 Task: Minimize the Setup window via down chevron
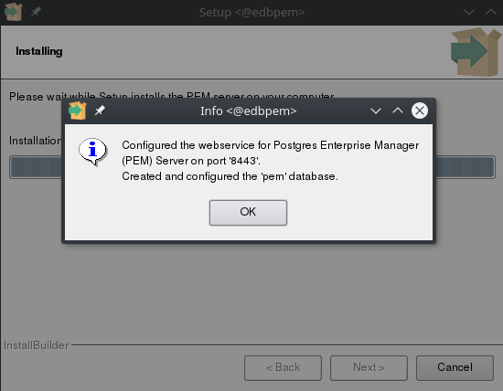[x=469, y=13]
